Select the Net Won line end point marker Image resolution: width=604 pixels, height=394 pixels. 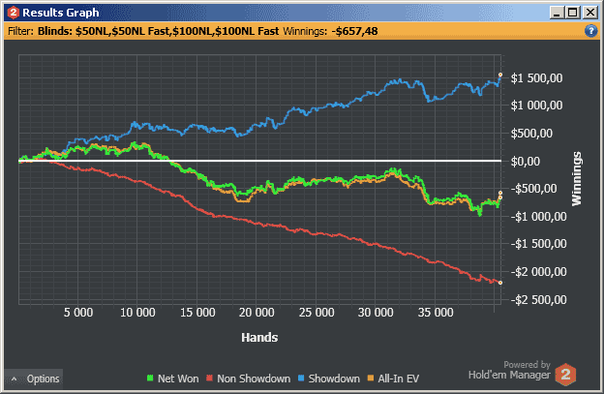tap(500, 197)
